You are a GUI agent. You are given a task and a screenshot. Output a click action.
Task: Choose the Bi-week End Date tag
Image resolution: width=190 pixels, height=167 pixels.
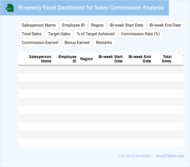(165, 25)
